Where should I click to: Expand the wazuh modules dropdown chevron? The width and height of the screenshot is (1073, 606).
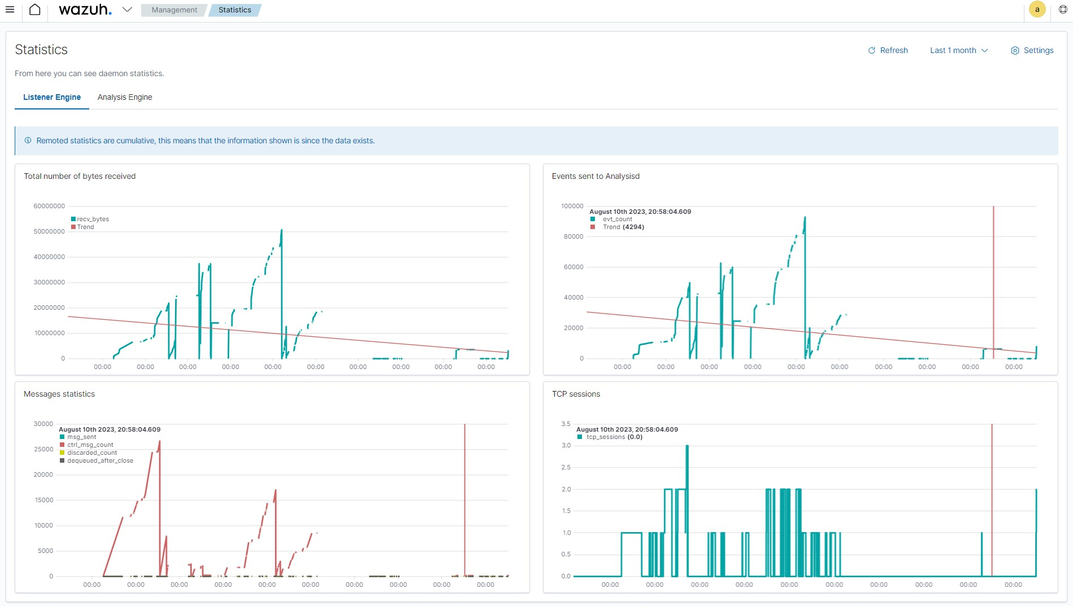point(128,10)
